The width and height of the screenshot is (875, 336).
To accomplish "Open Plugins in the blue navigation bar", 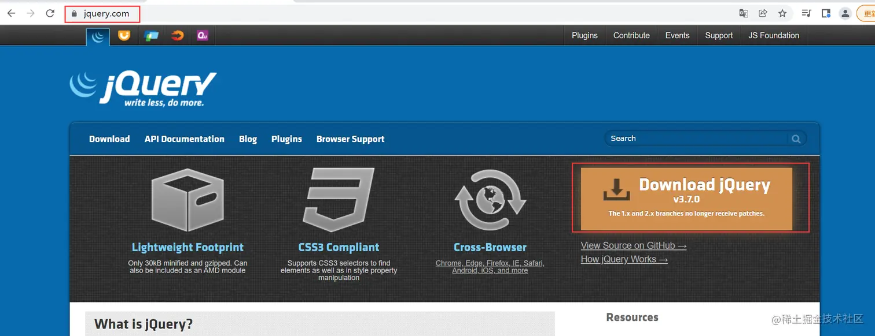I will tap(286, 139).
